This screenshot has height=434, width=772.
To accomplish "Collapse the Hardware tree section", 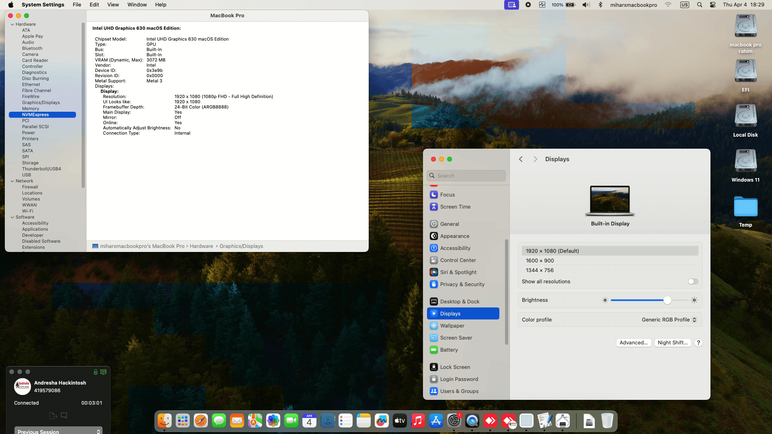I will point(12,24).
